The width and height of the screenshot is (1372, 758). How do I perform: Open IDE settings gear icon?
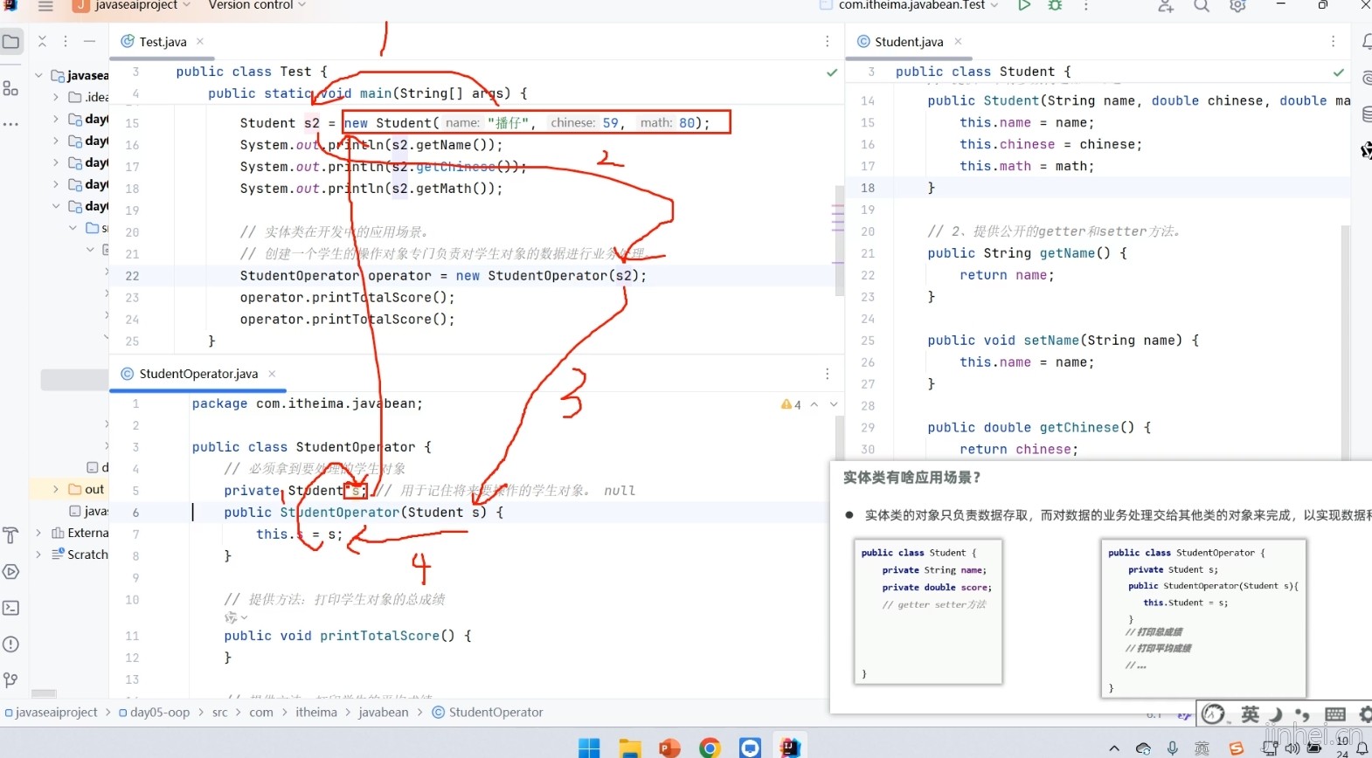(1237, 6)
